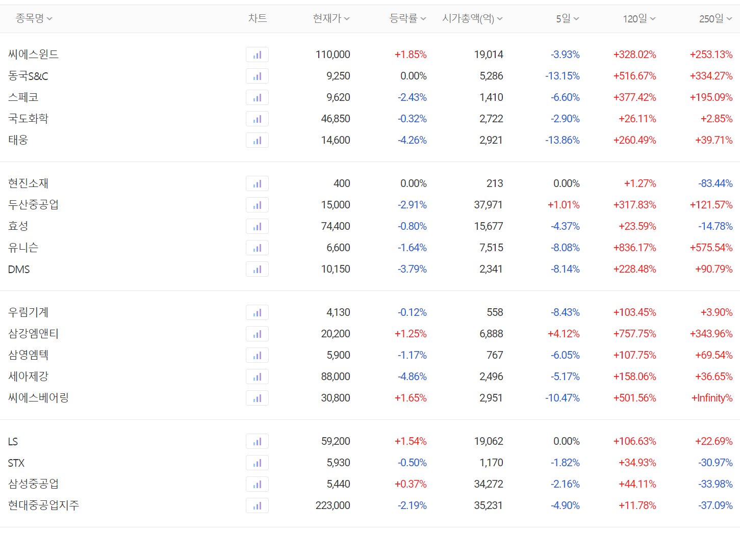740x535 pixels.
Task: Click 세아제강 change rate -4.86%
Action: click(412, 377)
